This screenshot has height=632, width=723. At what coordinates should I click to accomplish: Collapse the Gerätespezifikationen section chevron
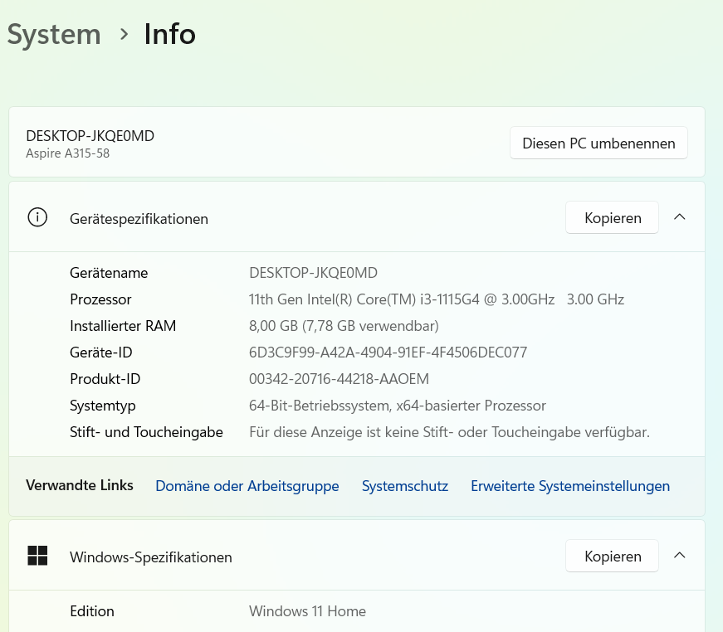click(680, 217)
